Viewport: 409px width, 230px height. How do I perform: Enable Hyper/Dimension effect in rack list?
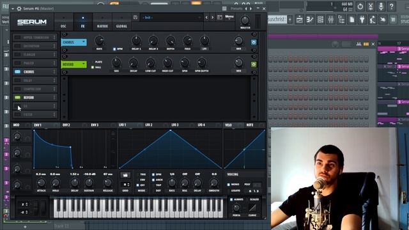[17, 38]
